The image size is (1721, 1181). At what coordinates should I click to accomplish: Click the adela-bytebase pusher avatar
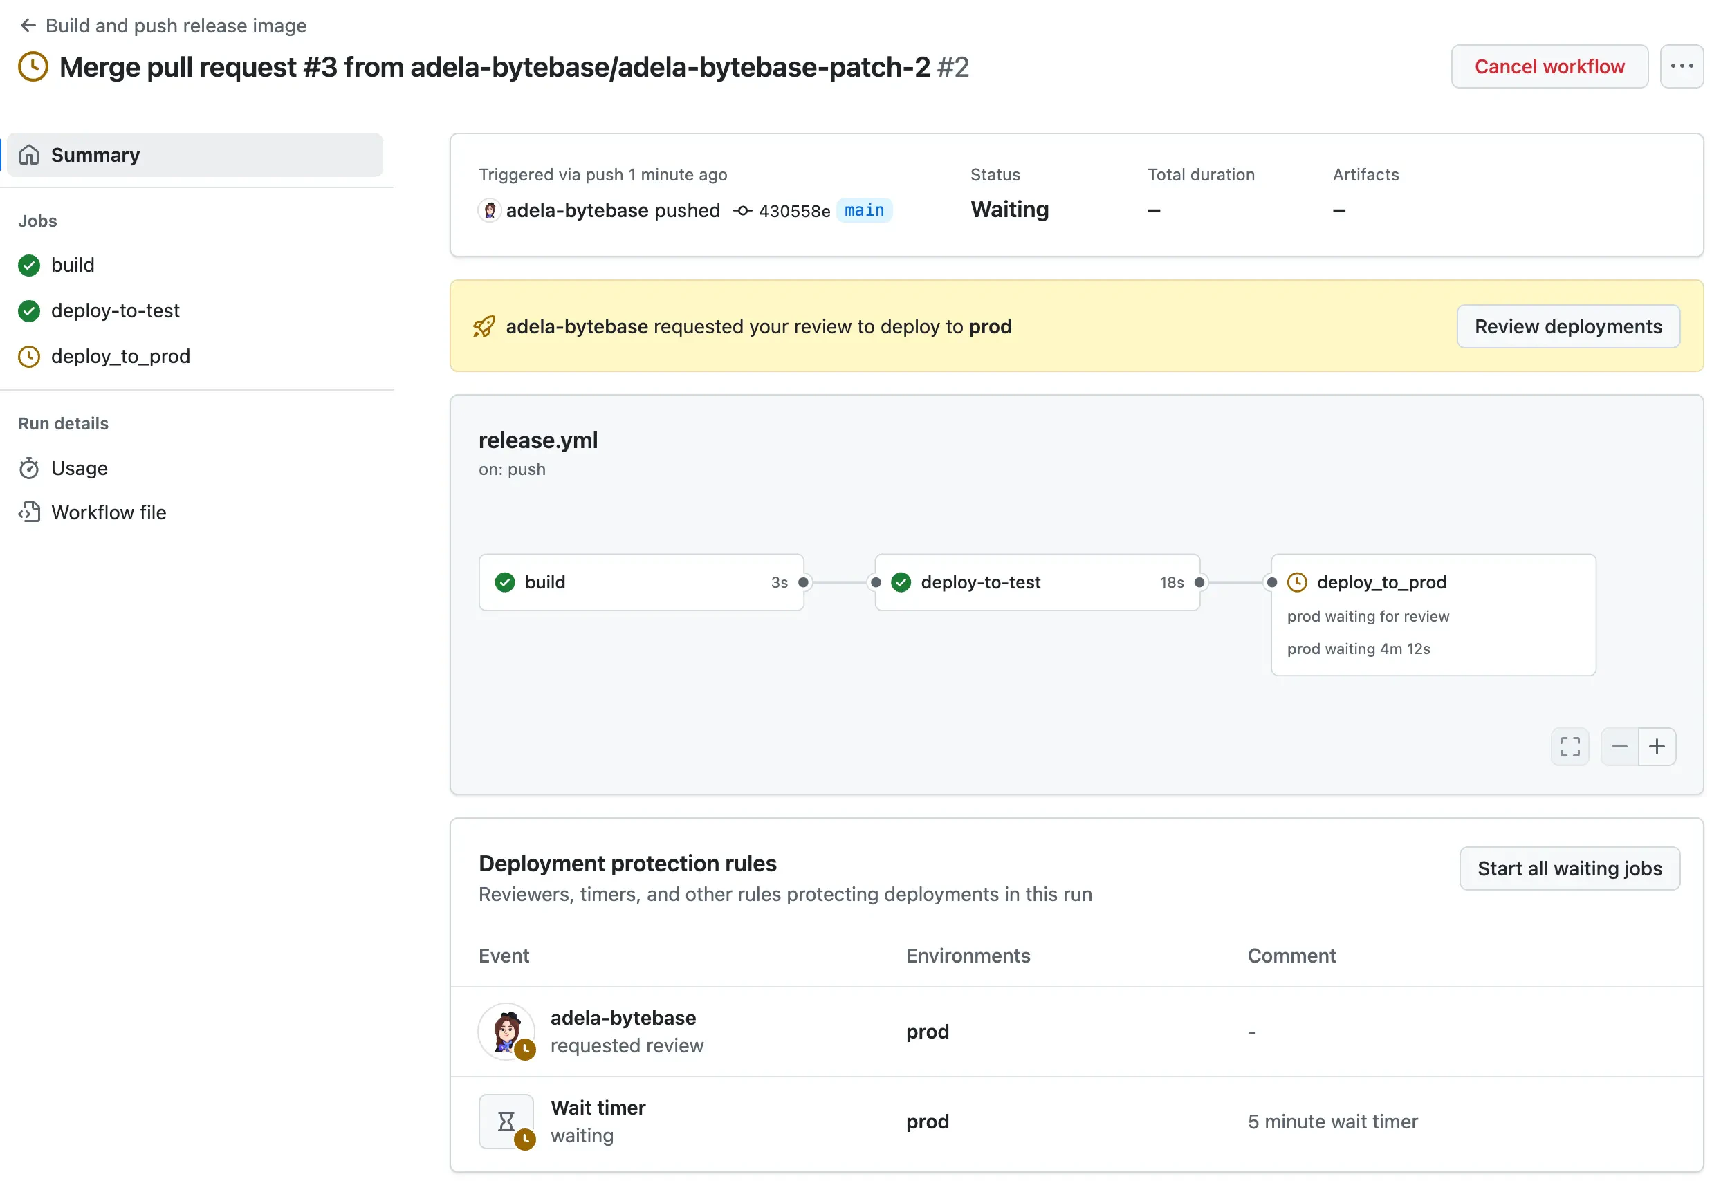coord(490,211)
